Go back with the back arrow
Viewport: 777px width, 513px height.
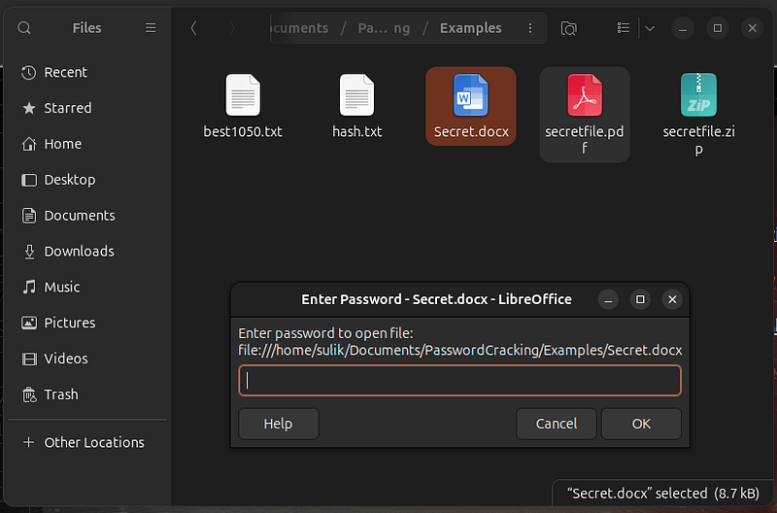click(193, 28)
